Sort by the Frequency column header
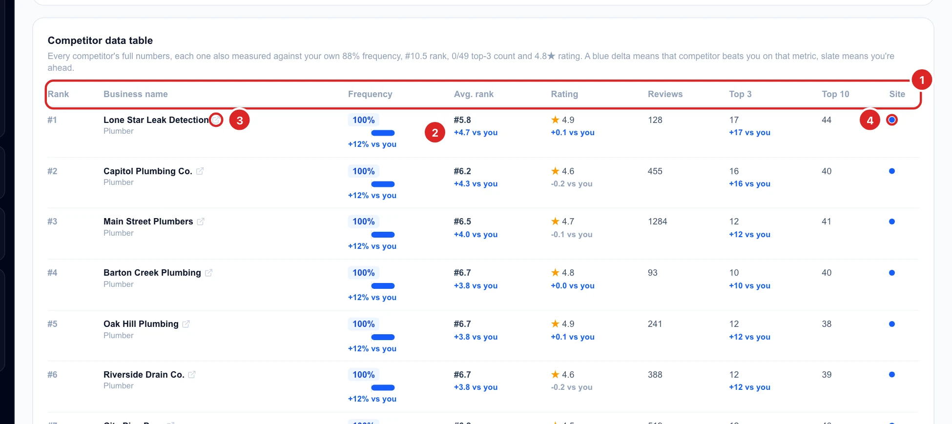952x424 pixels. [370, 94]
